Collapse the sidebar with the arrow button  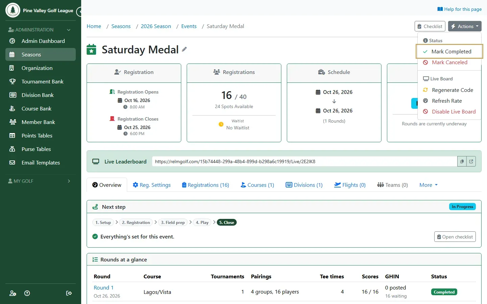pos(80,12)
